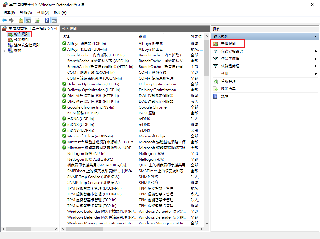320x239 pixels.
Task: Select COM+ 遠端系統管理 (DCOM-In) rule
Action: coord(132,78)
